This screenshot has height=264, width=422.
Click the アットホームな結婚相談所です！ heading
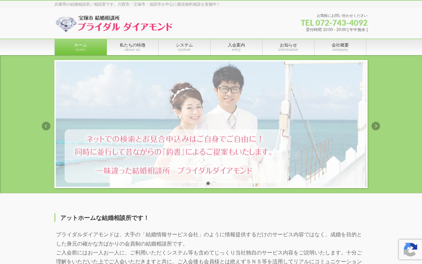click(x=105, y=218)
